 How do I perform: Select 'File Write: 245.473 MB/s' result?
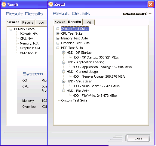pos(95,96)
